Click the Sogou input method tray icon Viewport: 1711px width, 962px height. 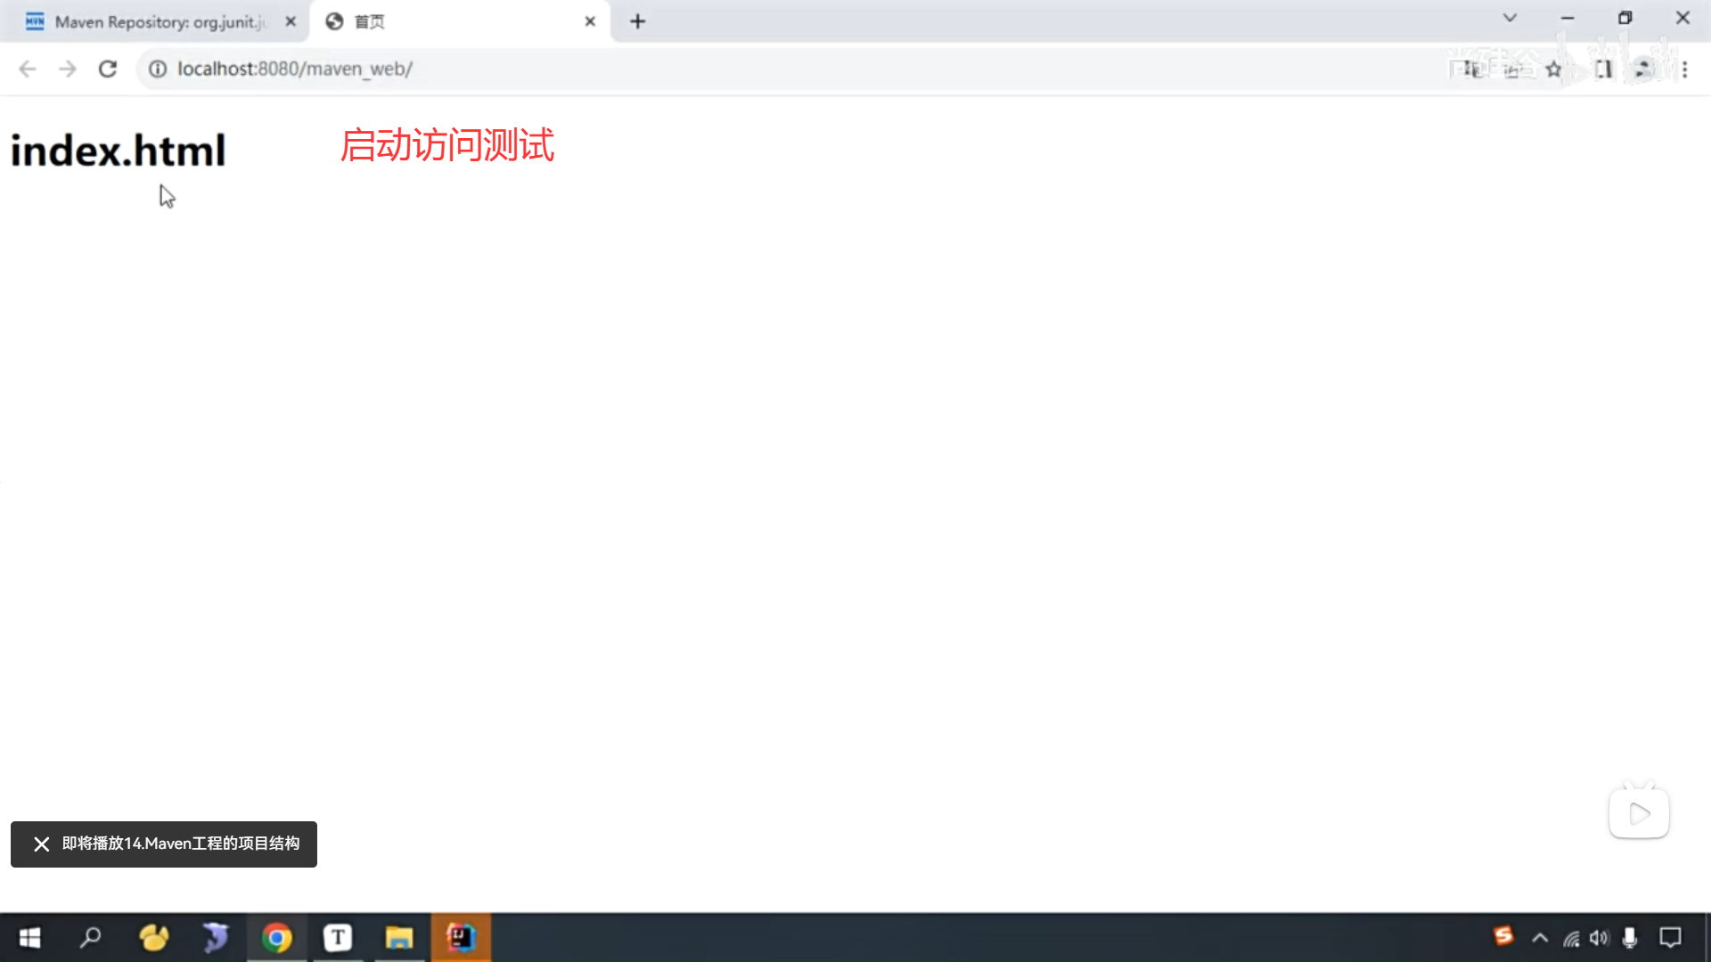(x=1503, y=936)
